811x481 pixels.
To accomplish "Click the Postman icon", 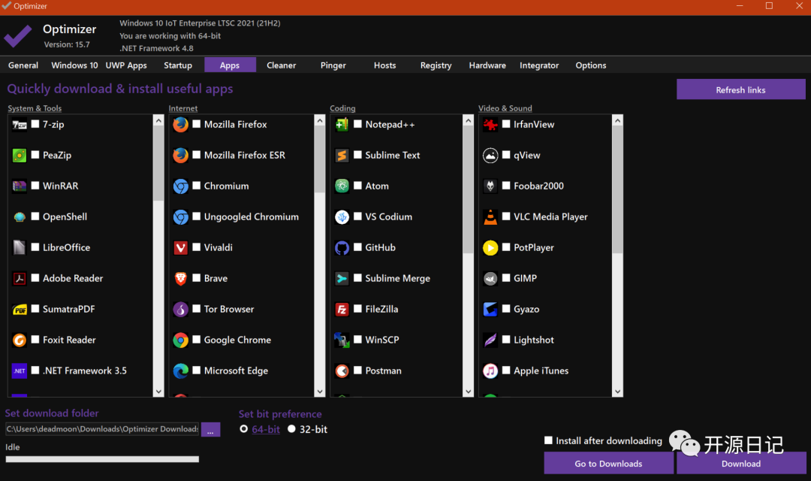I will (342, 371).
